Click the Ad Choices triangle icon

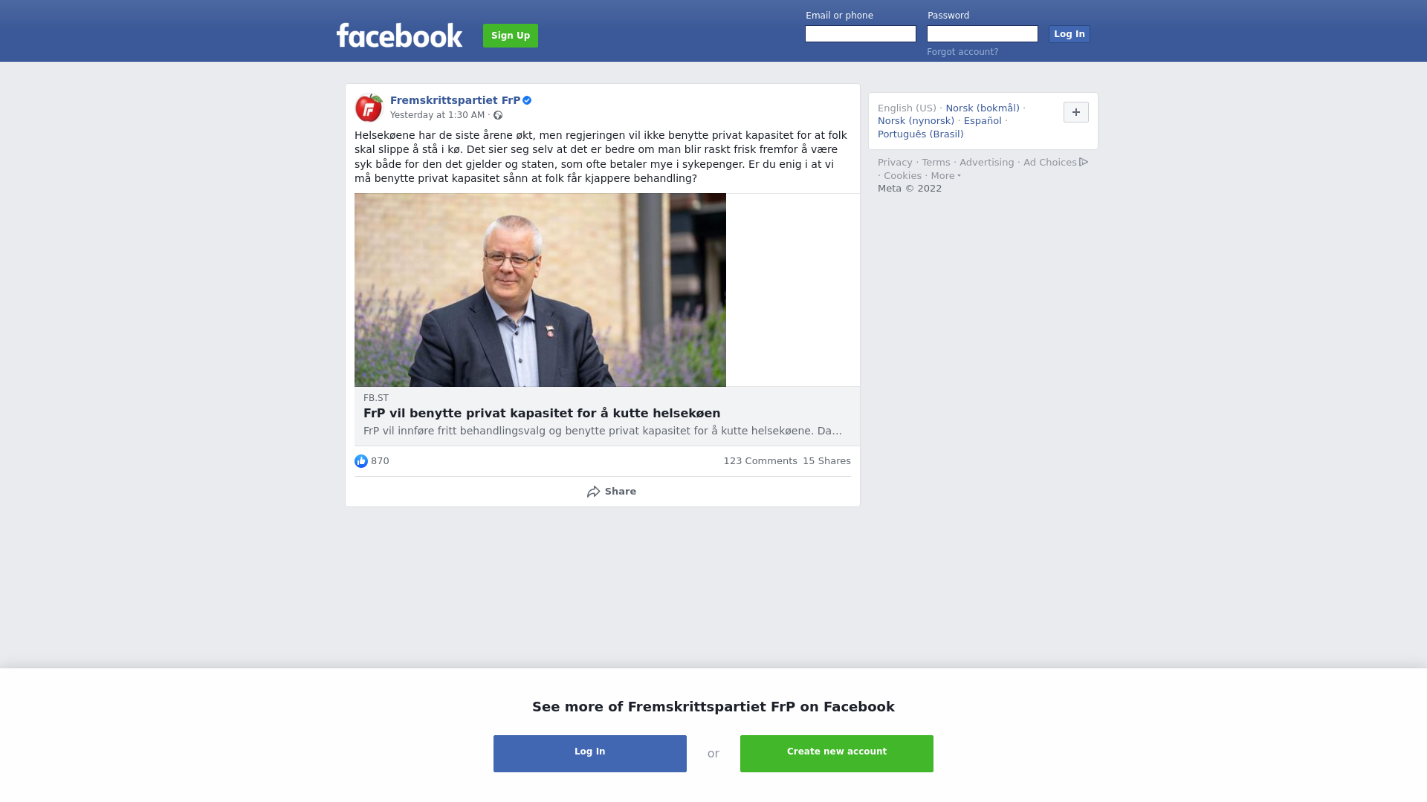[x=1084, y=162]
